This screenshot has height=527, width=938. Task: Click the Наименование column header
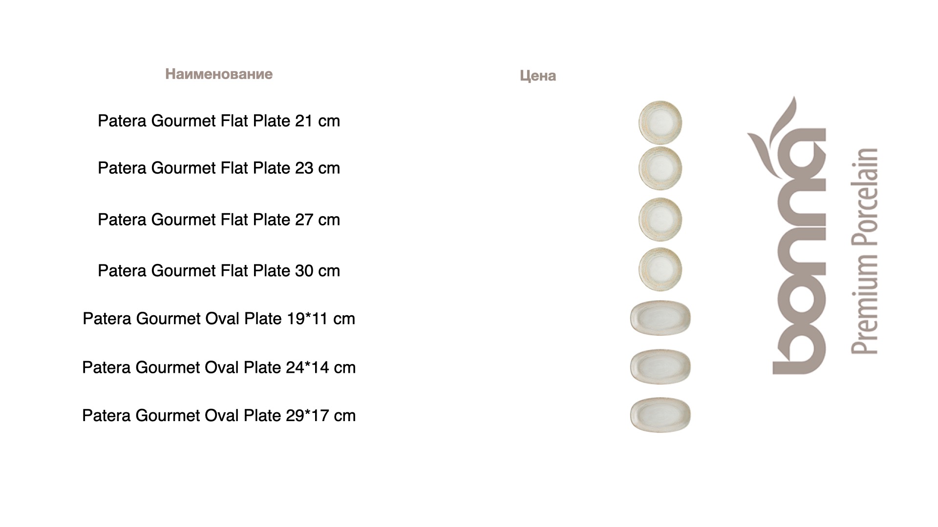[219, 74]
